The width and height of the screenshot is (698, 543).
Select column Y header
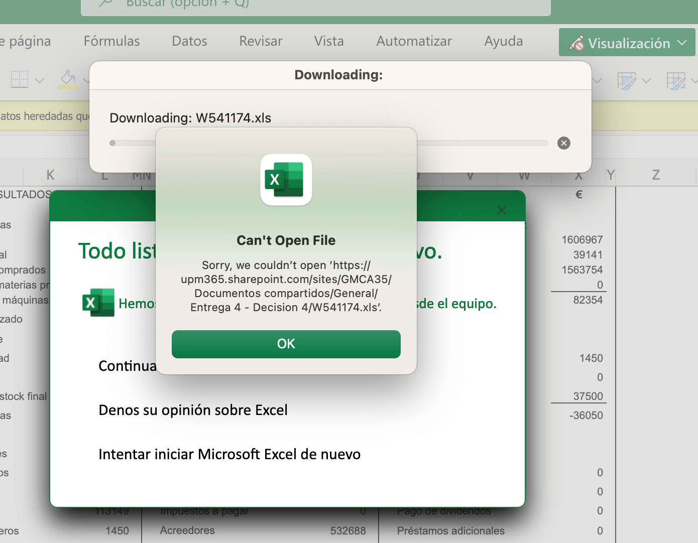(611, 175)
